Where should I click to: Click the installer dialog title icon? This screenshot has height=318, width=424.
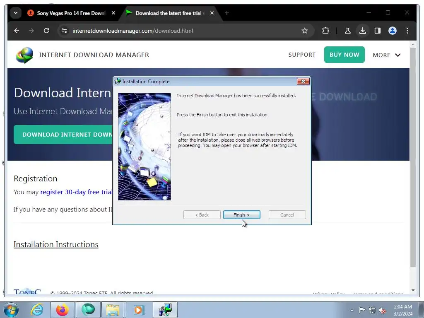click(x=117, y=81)
